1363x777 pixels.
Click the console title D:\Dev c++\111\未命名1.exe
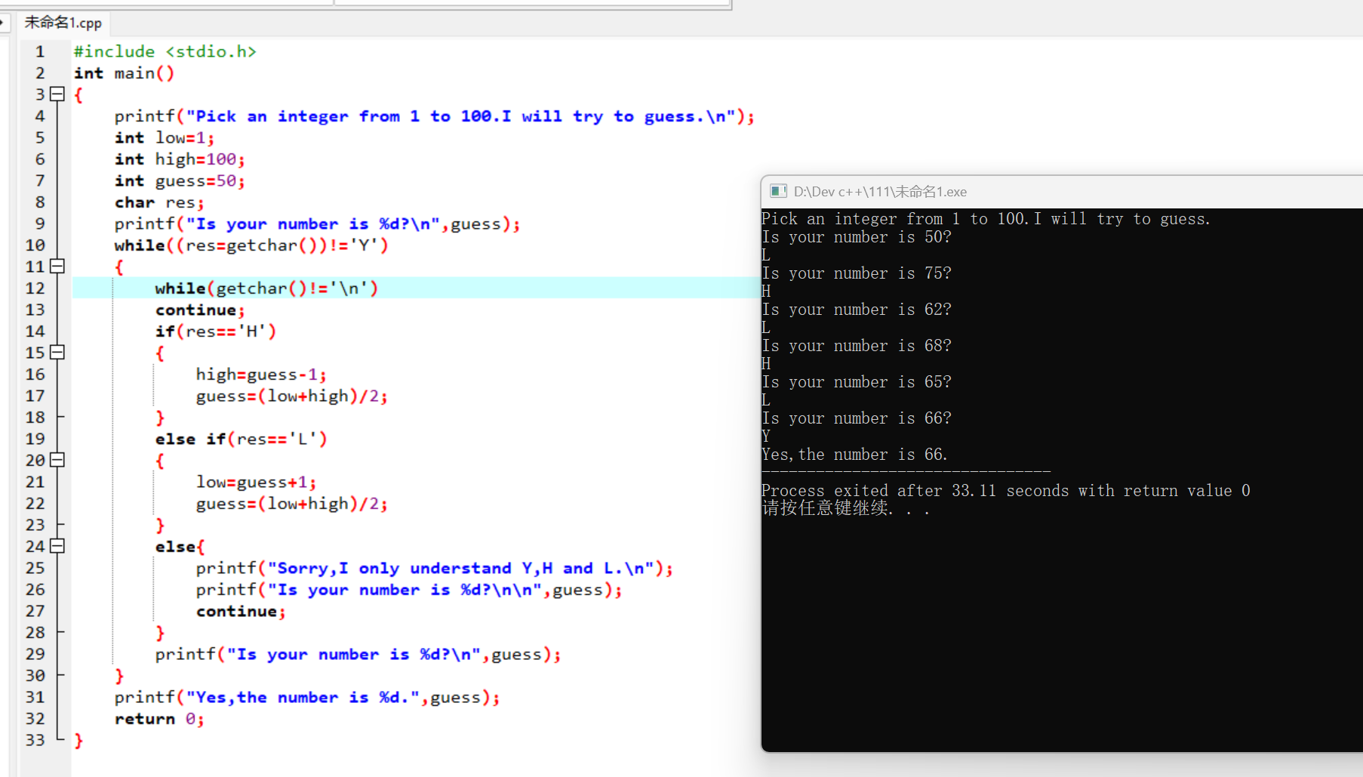pyautogui.click(x=880, y=191)
